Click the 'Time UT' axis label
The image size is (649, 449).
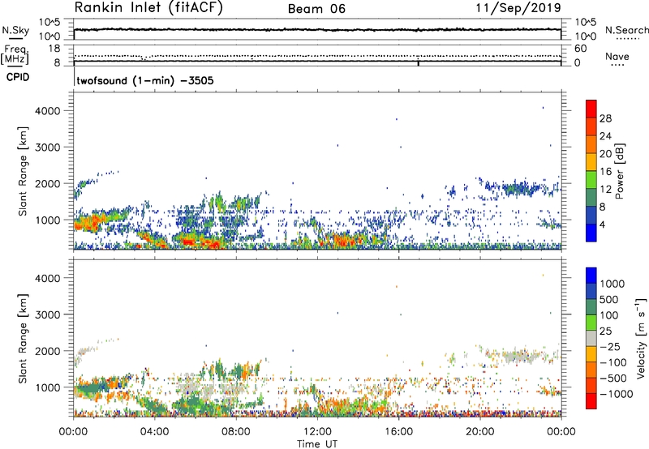click(317, 444)
